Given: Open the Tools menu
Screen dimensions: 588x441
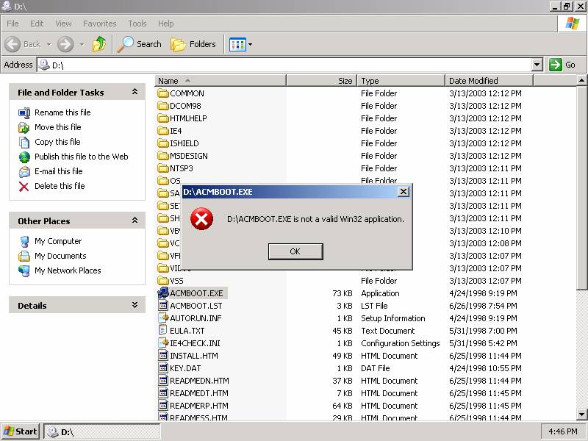Looking at the screenshot, I should tap(137, 24).
